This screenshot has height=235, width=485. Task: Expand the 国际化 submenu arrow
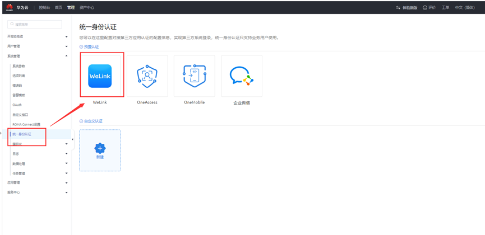click(67, 144)
